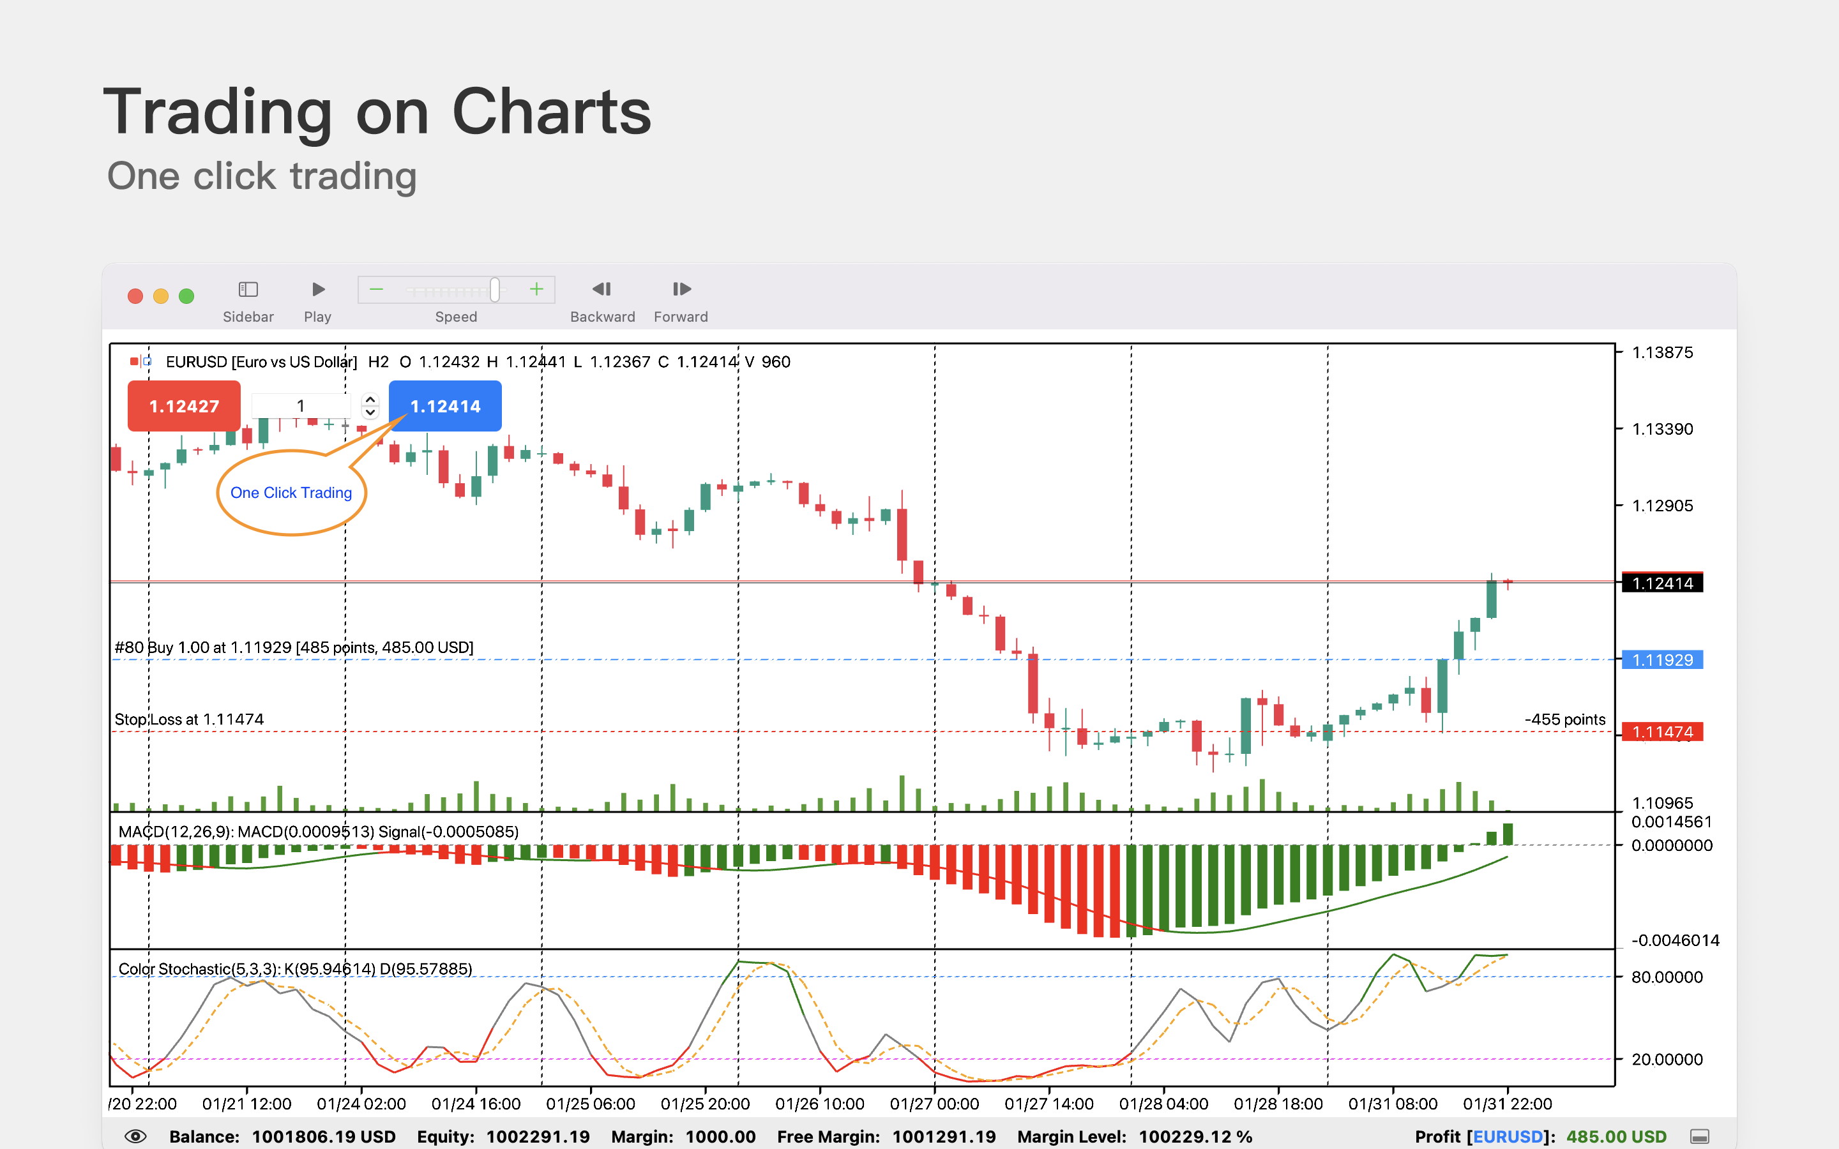
Task: Click the 80.00000 stochastic axis label
Action: pyautogui.click(x=1667, y=977)
